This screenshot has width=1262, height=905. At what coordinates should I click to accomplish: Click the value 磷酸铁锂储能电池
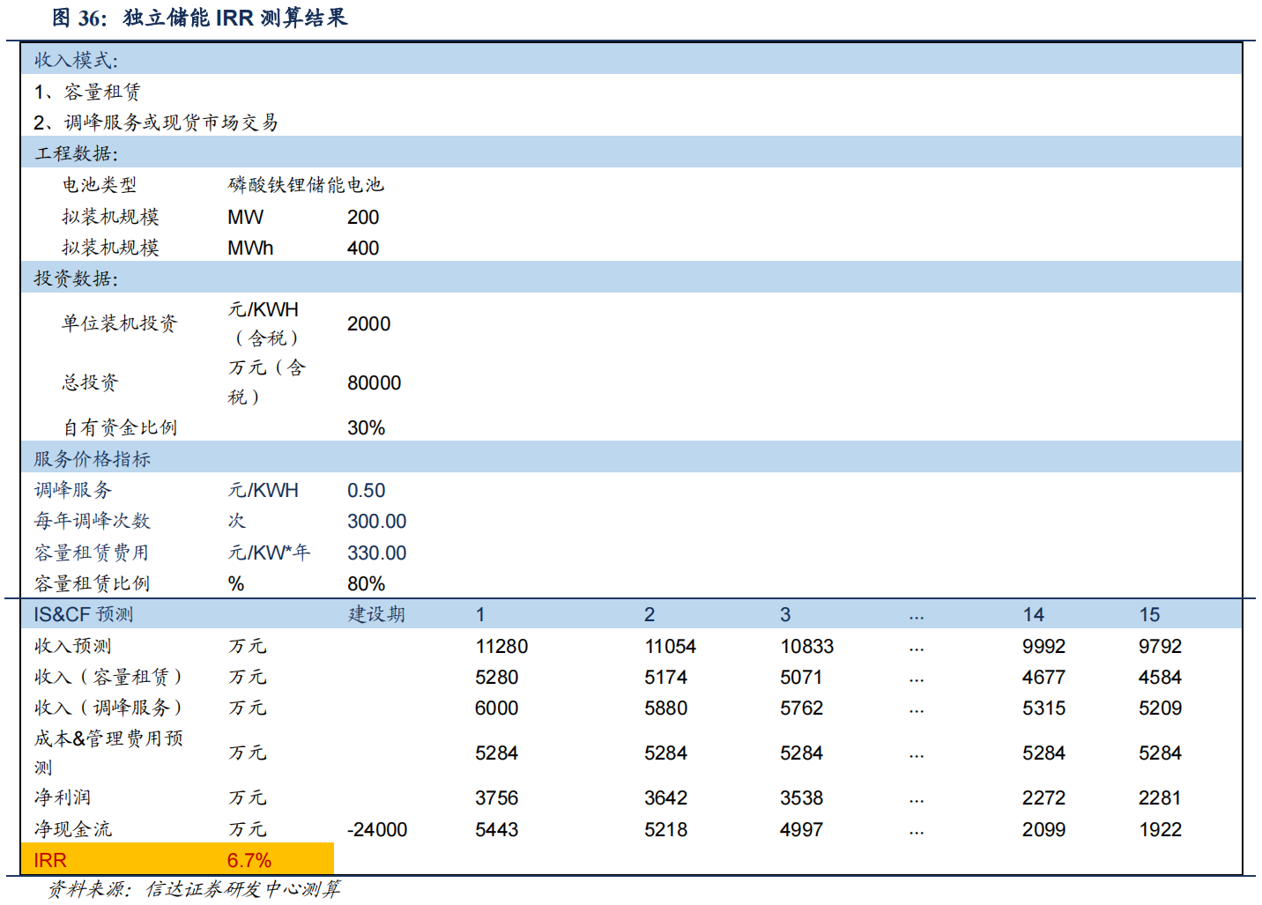coord(306,185)
